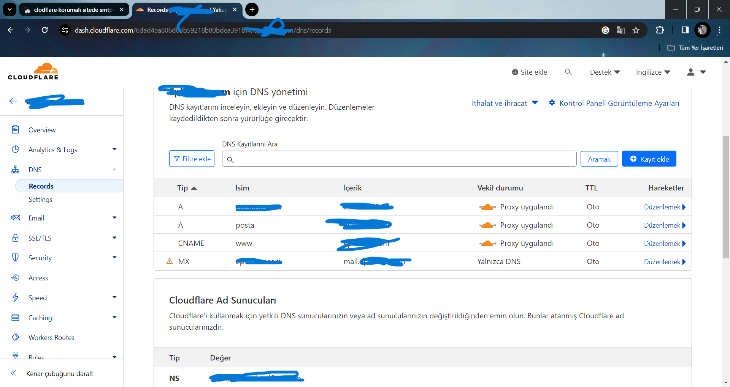Viewport: 730px width, 387px height.
Task: Expand the SSL/TLS submenu arrow
Action: pos(114,238)
